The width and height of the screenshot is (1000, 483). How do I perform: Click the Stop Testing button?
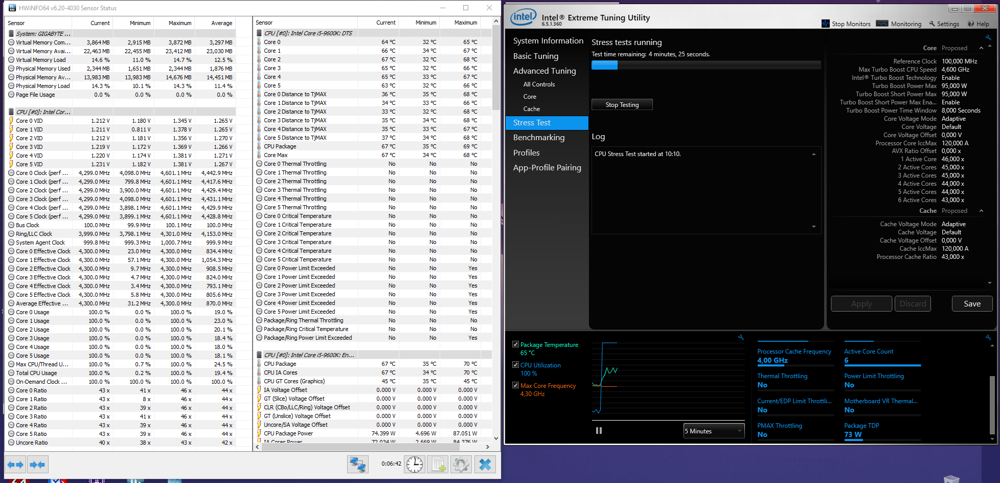click(622, 104)
